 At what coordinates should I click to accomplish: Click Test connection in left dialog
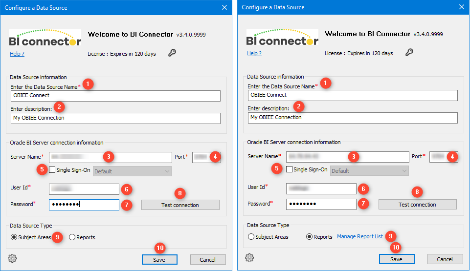[180, 205]
